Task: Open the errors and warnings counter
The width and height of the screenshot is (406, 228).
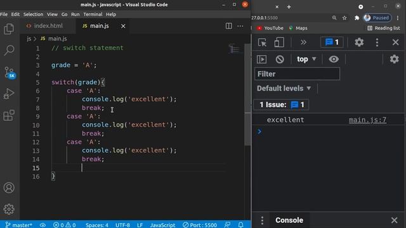Action: pyautogui.click(x=65, y=225)
